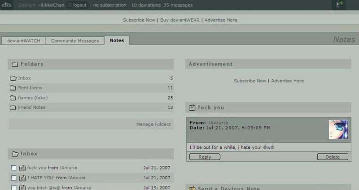The image size is (359, 190).
Task: Click the flames (fake) folder icon
Action: [x=13, y=98]
